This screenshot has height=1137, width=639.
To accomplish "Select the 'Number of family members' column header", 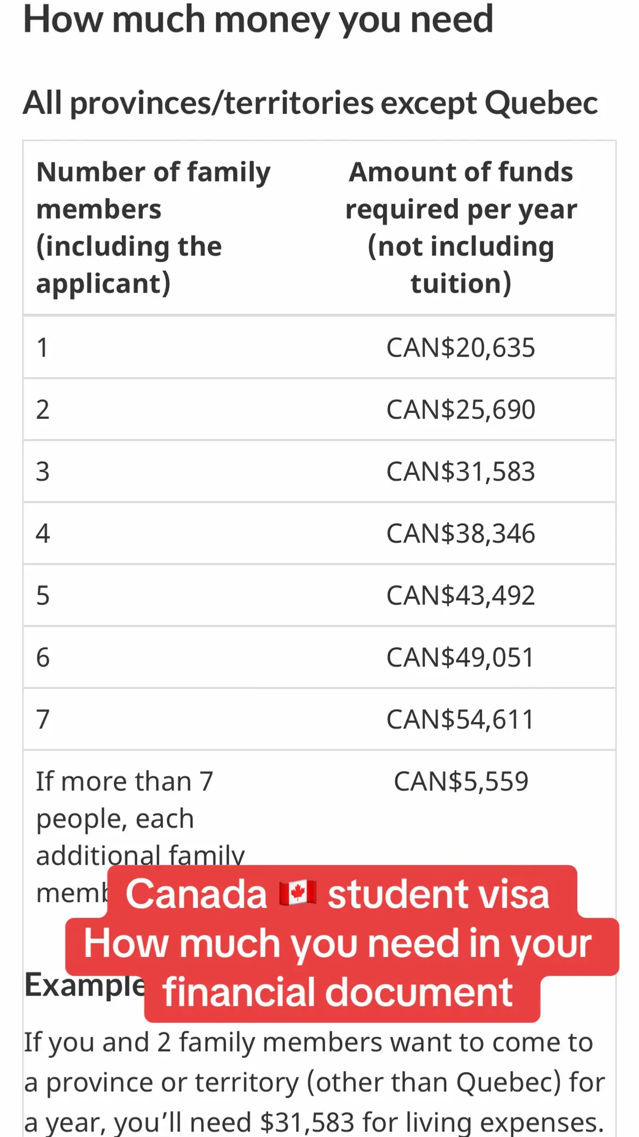I will click(x=153, y=228).
